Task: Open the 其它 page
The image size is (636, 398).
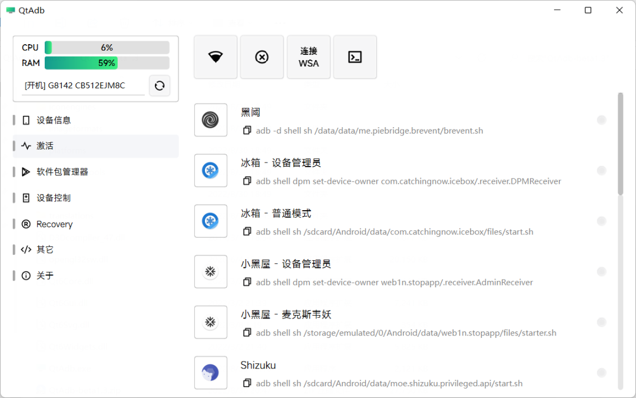Action: pyautogui.click(x=96, y=250)
